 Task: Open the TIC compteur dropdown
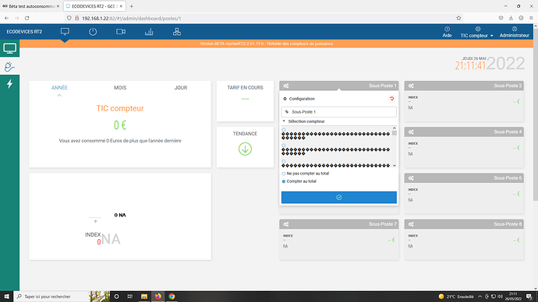(476, 32)
